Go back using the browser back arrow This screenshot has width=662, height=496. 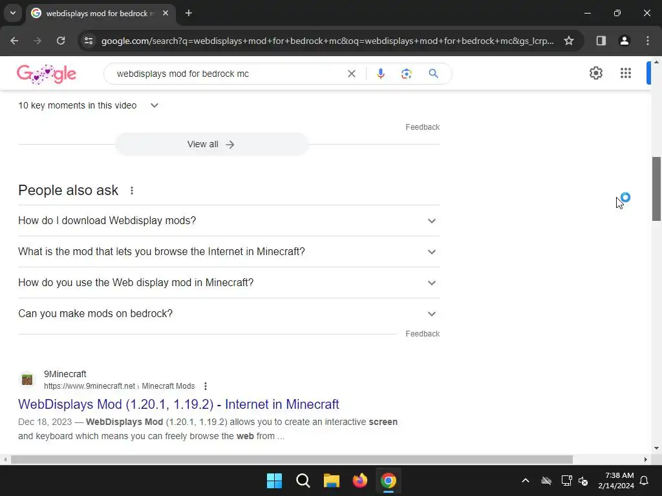(14, 41)
